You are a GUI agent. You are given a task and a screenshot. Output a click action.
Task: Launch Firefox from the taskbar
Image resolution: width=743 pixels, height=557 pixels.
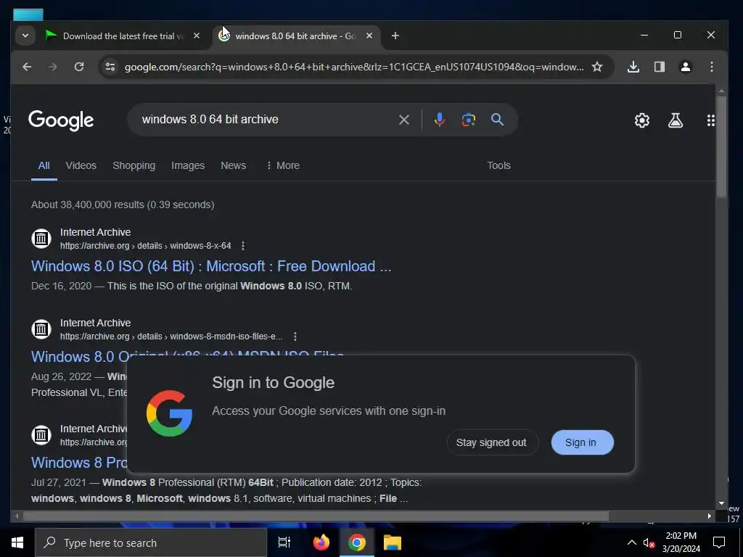(x=321, y=542)
